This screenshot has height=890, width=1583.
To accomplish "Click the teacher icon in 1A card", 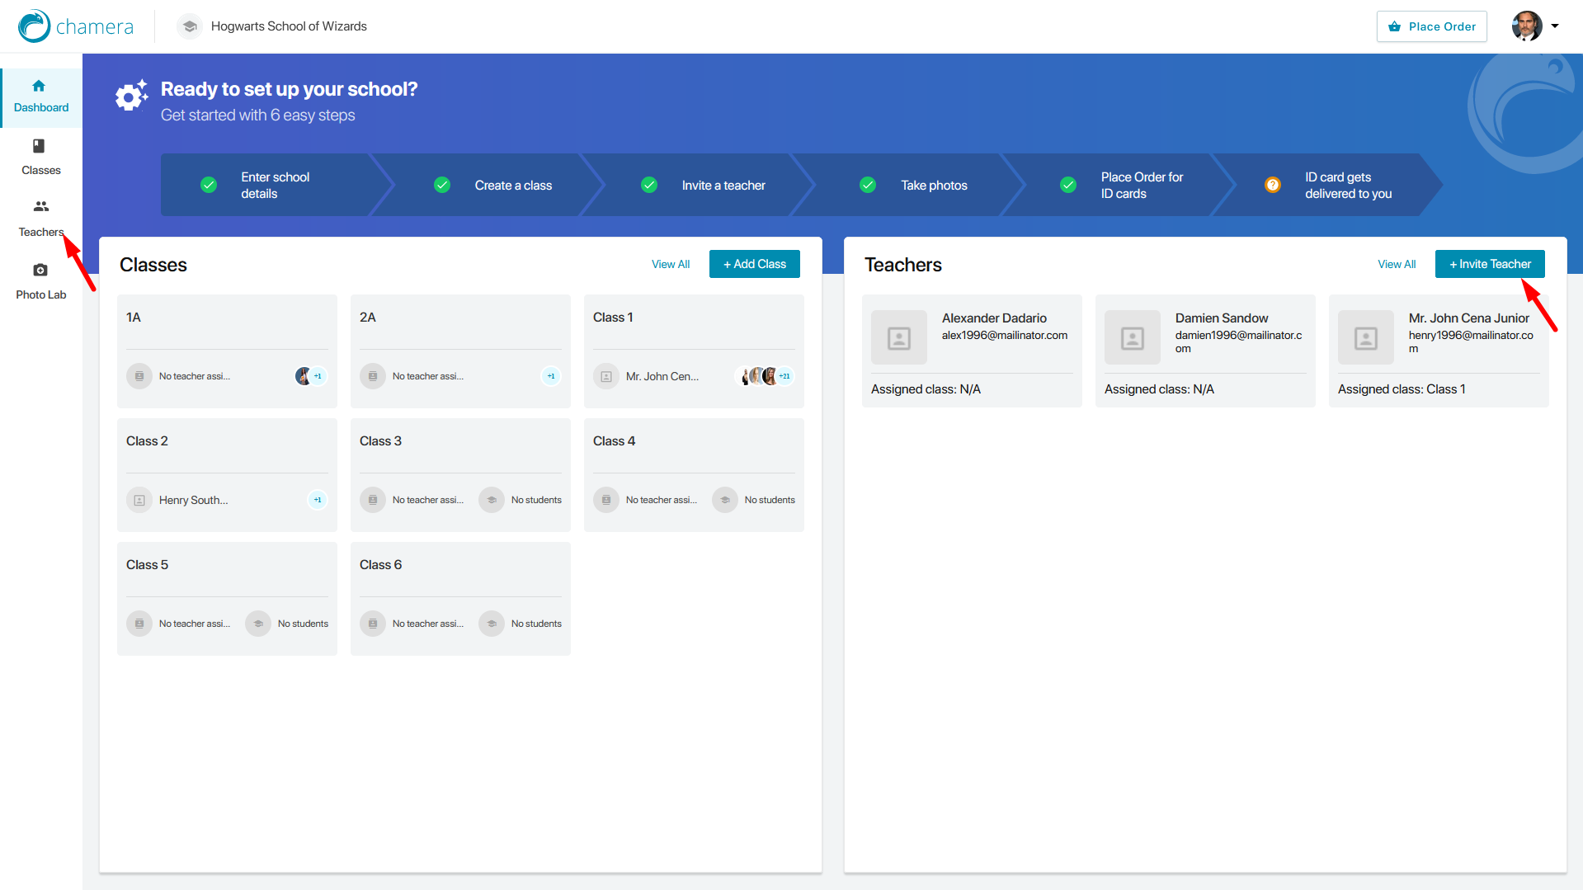I will point(139,376).
